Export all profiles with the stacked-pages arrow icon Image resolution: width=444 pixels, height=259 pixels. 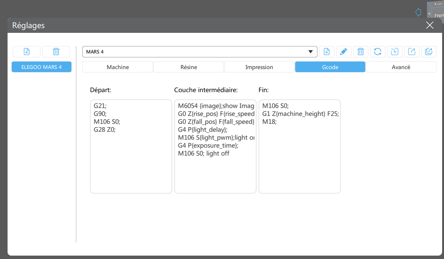pyautogui.click(x=429, y=51)
